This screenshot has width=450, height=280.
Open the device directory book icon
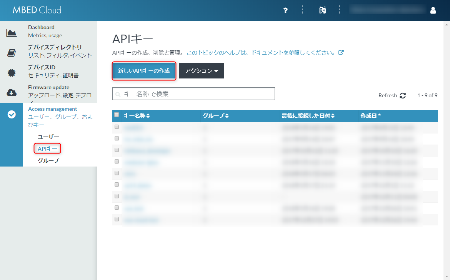12,53
